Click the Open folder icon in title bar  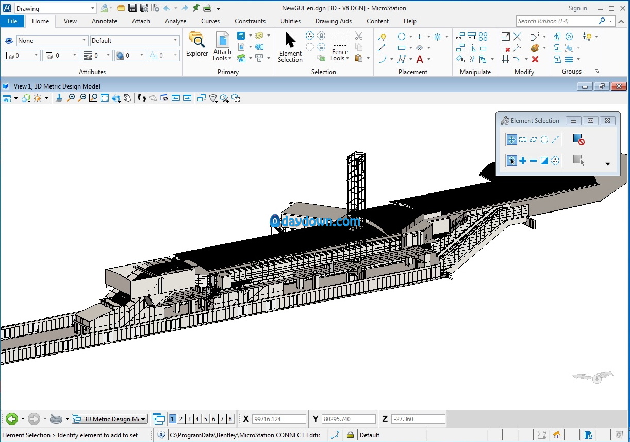point(121,8)
